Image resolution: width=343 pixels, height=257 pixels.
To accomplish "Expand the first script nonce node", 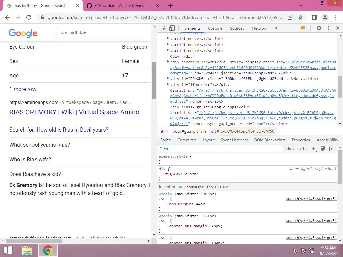I will (x=168, y=38).
